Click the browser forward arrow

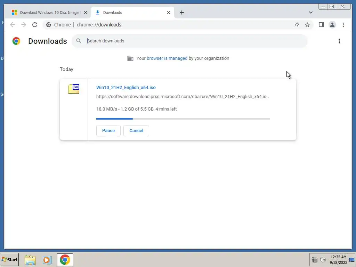coord(24,25)
